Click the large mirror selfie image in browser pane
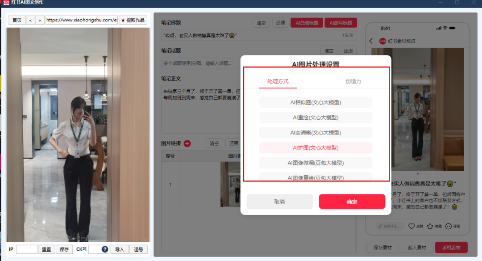 (x=78, y=135)
